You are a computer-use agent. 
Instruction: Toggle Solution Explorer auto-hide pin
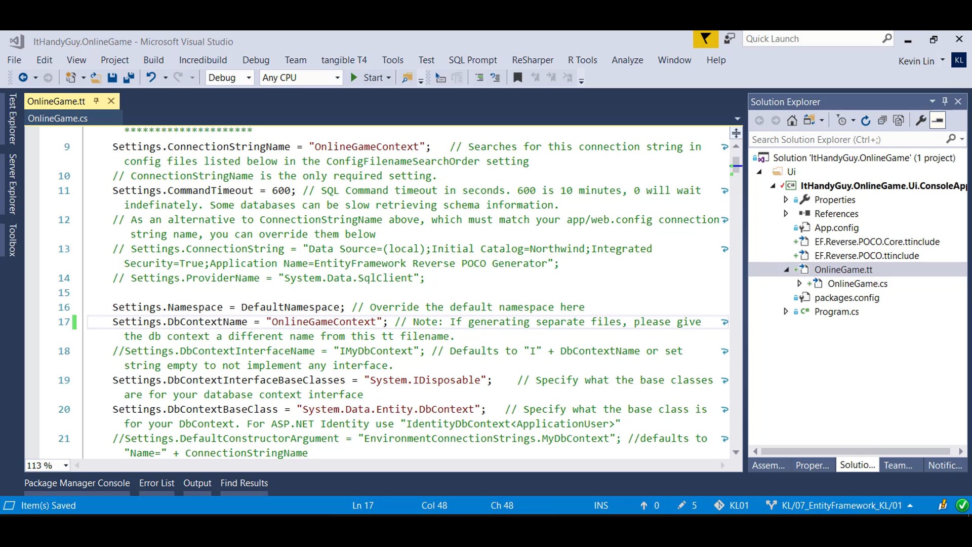pyautogui.click(x=945, y=101)
